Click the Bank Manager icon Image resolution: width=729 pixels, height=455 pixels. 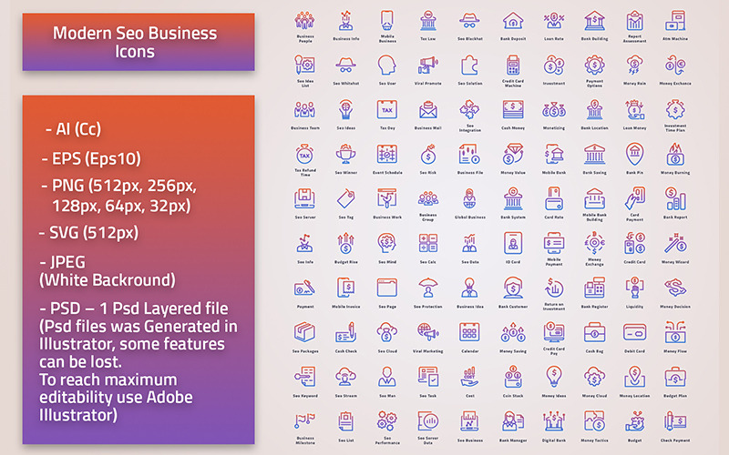pyautogui.click(x=513, y=421)
